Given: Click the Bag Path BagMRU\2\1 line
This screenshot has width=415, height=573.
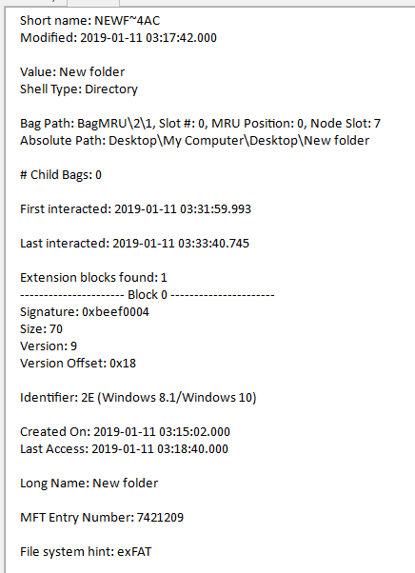Looking at the screenshot, I should (x=200, y=124).
